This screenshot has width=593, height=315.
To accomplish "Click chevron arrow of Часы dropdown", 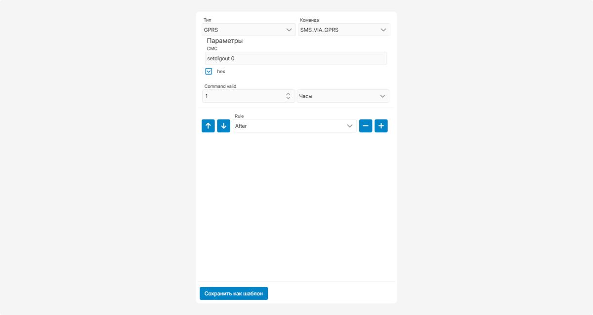I will tap(382, 96).
